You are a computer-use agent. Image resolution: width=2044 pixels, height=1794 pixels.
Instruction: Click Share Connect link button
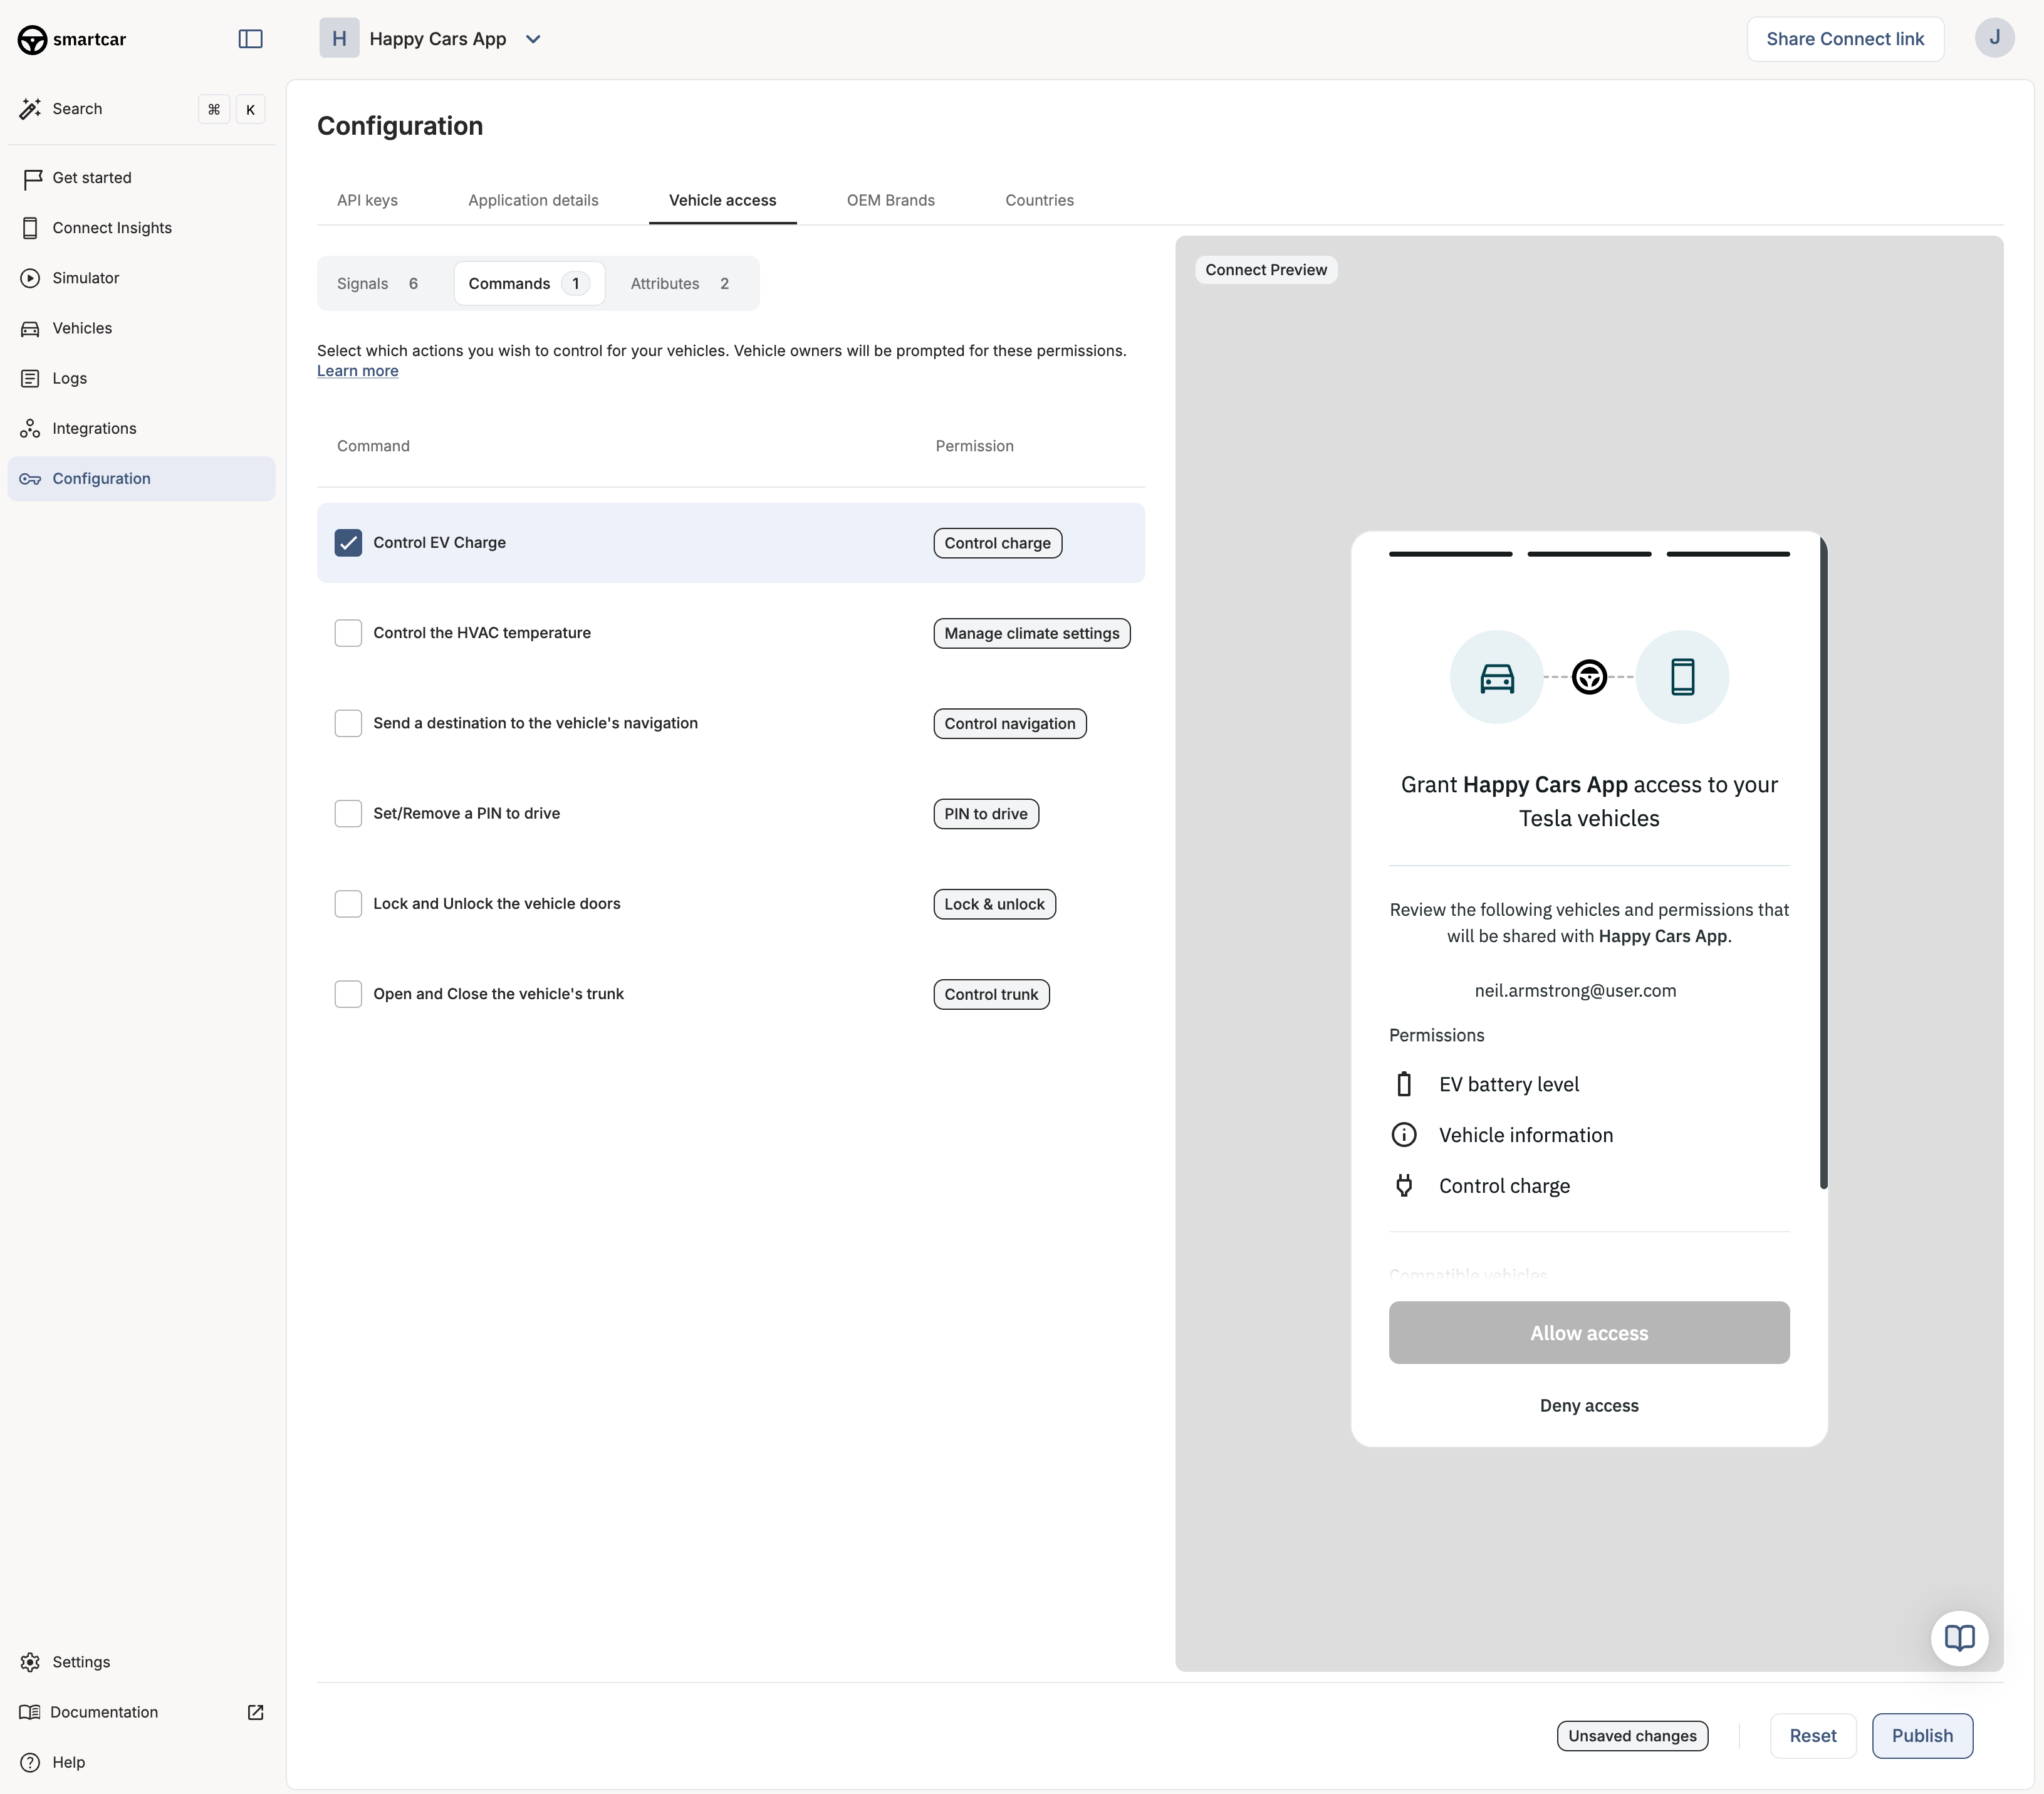click(x=1845, y=39)
